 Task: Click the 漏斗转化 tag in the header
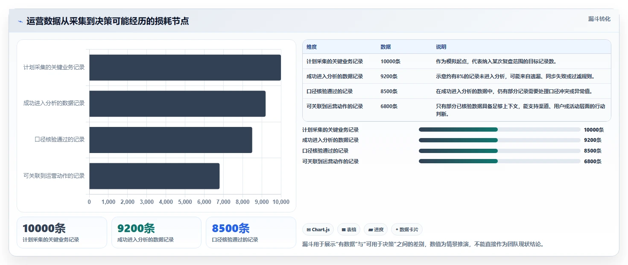click(x=599, y=19)
